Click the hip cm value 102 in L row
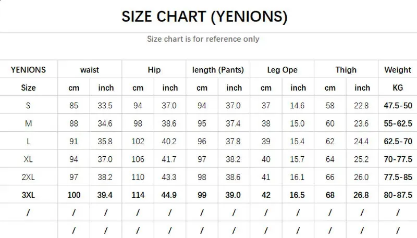 138,141
